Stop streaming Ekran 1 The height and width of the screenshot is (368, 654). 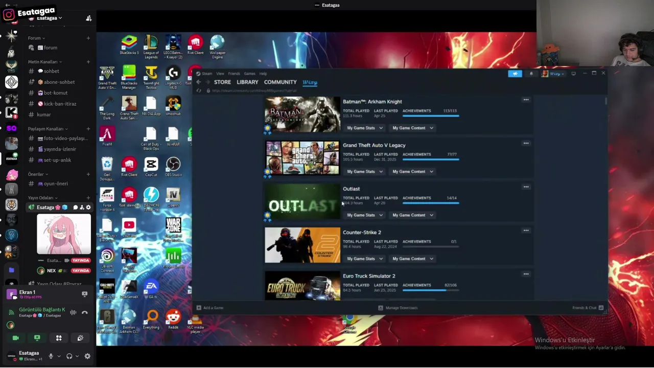(84, 294)
